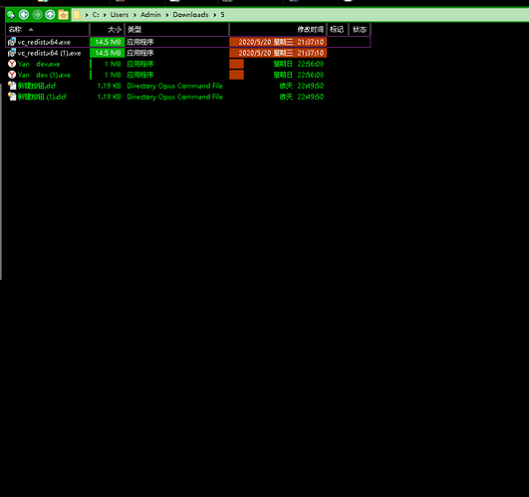
Task: Click the vc_redist.x64.exe installer icon
Action: [12, 42]
